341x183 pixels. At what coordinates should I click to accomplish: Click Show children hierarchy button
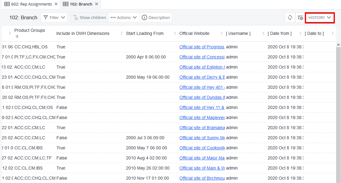click(x=89, y=18)
